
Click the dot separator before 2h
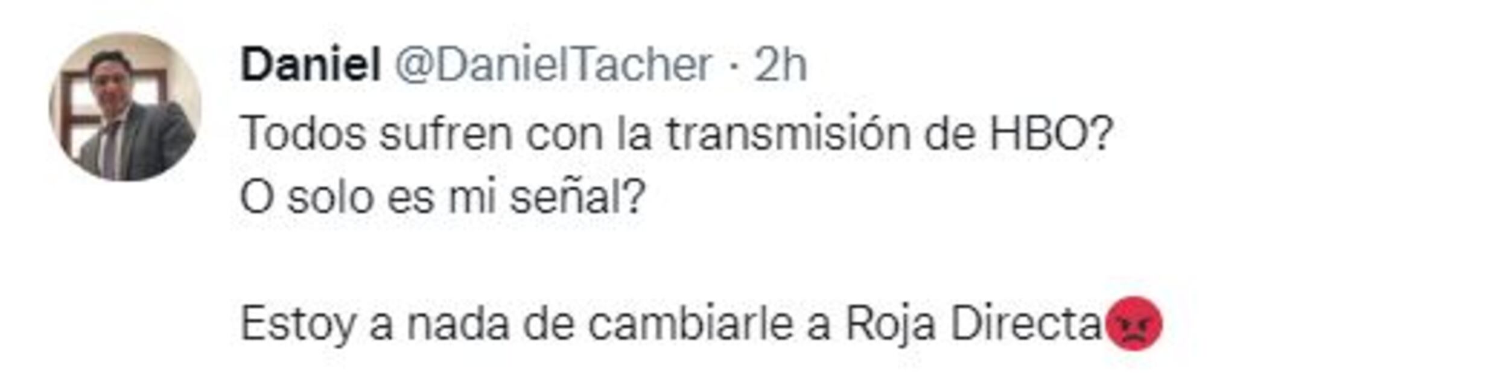pos(733,66)
